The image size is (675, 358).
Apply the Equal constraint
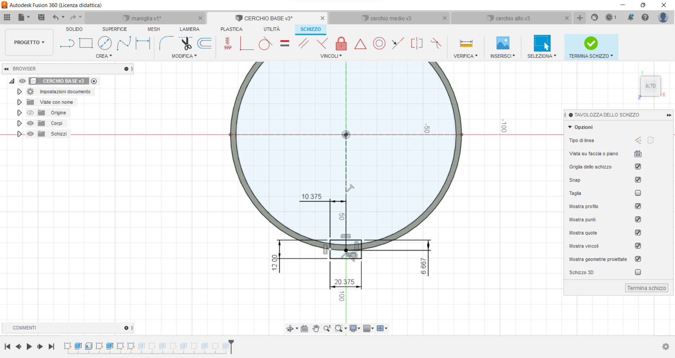click(284, 44)
